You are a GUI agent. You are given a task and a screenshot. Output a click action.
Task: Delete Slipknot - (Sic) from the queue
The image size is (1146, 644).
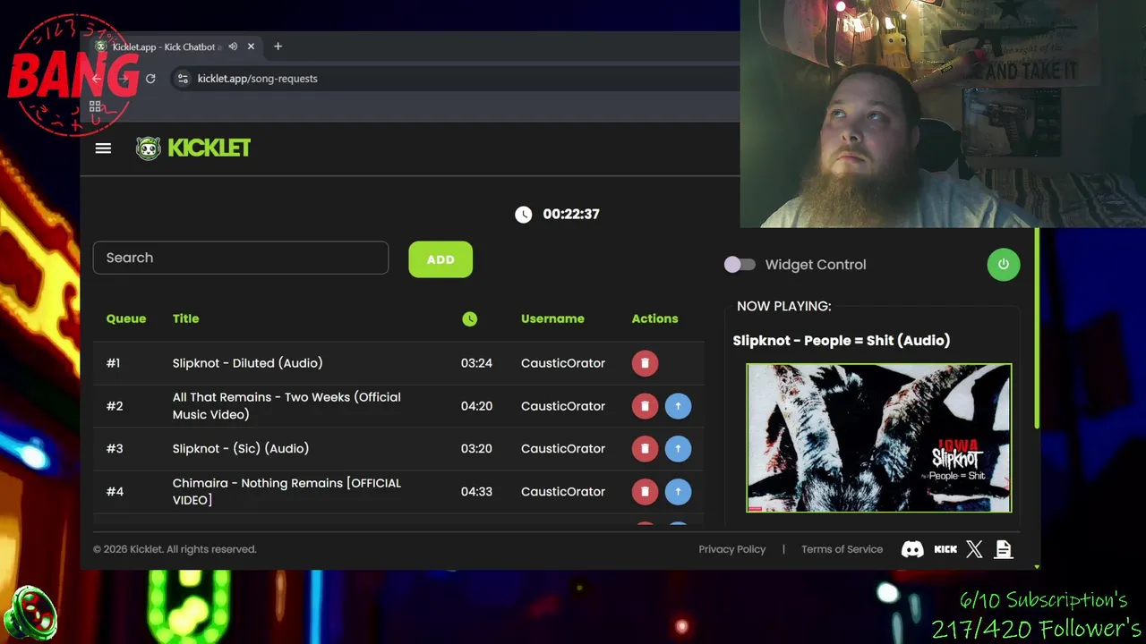[645, 449]
